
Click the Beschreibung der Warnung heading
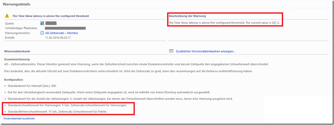point(187,16)
